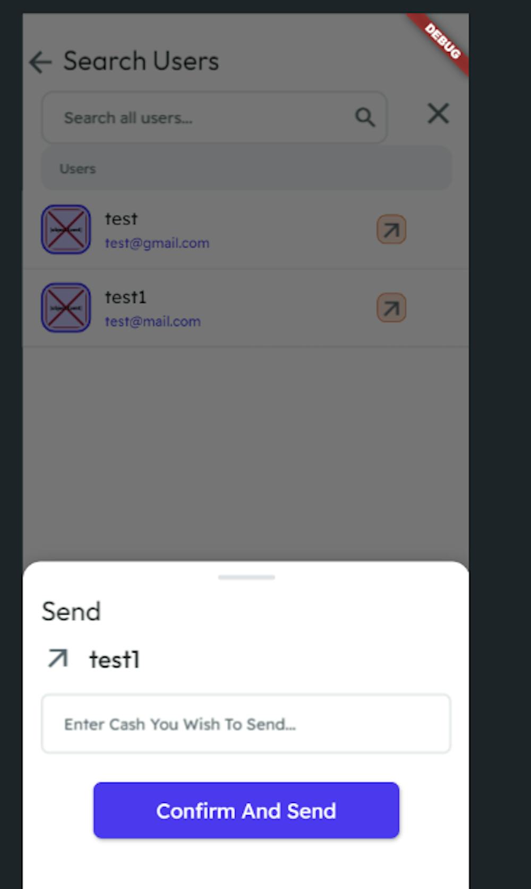The height and width of the screenshot is (889, 531).
Task: Go back using the arrow icon
Action: 40,62
